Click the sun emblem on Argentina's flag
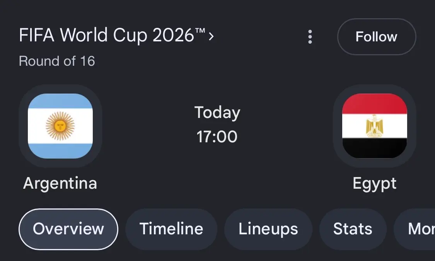The image size is (435, 261). pos(60,126)
